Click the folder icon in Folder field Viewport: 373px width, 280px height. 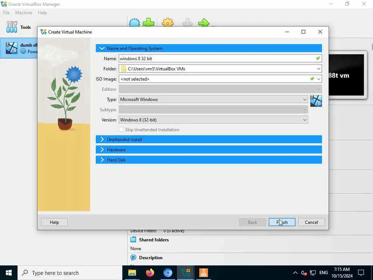click(123, 69)
